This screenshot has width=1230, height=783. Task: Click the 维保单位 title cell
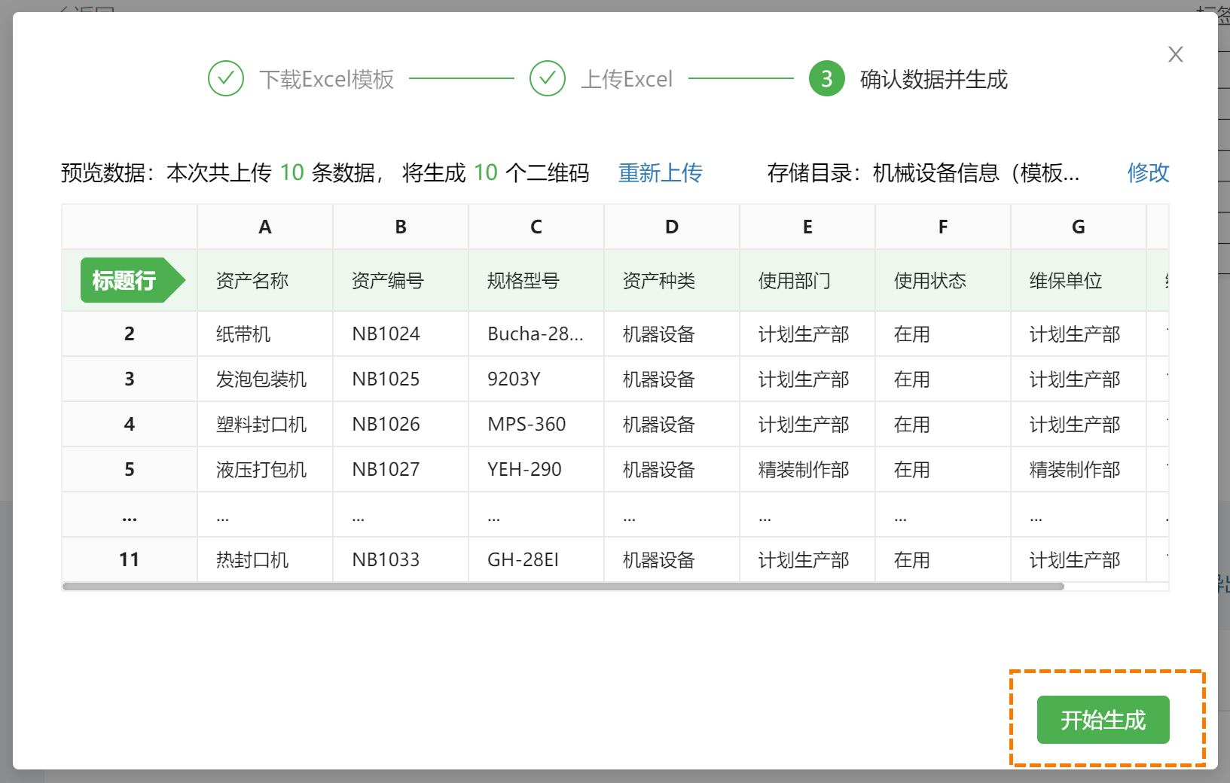pos(1079,281)
